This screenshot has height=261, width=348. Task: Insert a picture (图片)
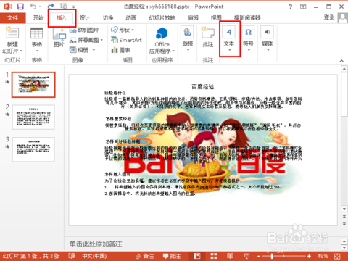pyautogui.click(x=59, y=38)
